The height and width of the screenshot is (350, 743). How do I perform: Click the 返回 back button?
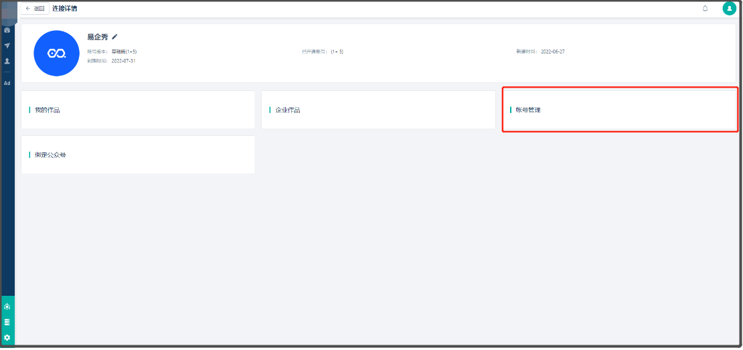[35, 9]
